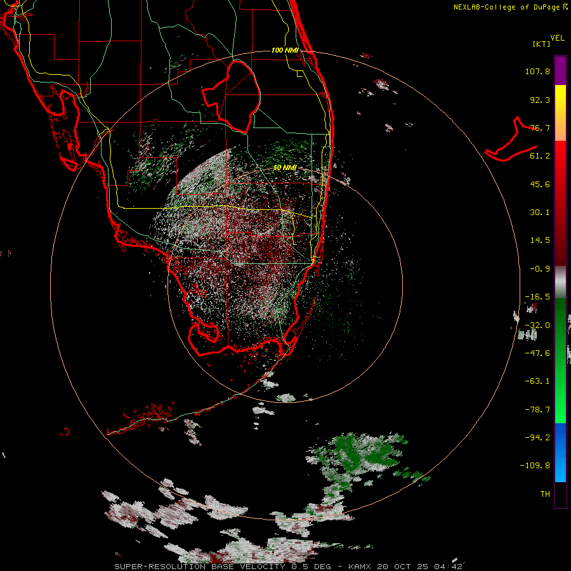Select the 14.5 scale value
Screen dimensions: 571x571
(x=540, y=240)
